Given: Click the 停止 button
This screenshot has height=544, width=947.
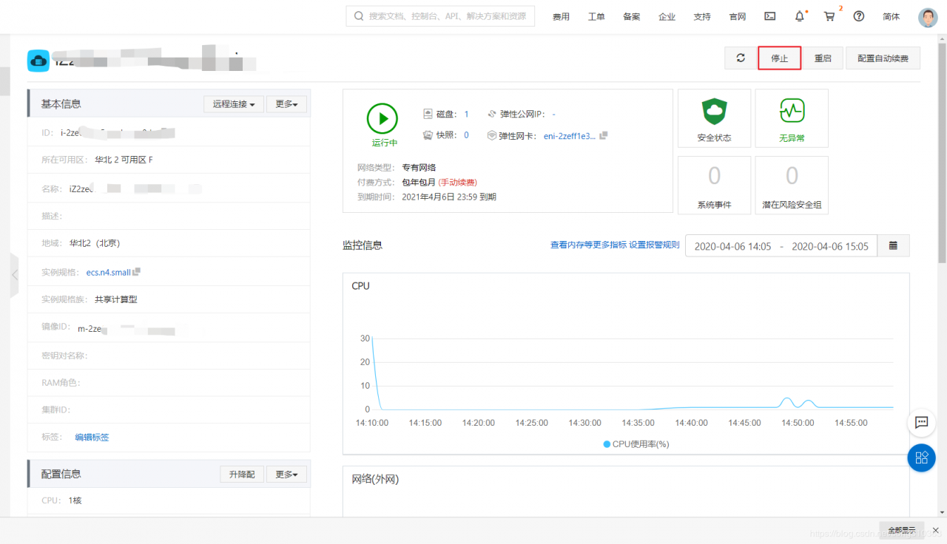Looking at the screenshot, I should pos(780,58).
